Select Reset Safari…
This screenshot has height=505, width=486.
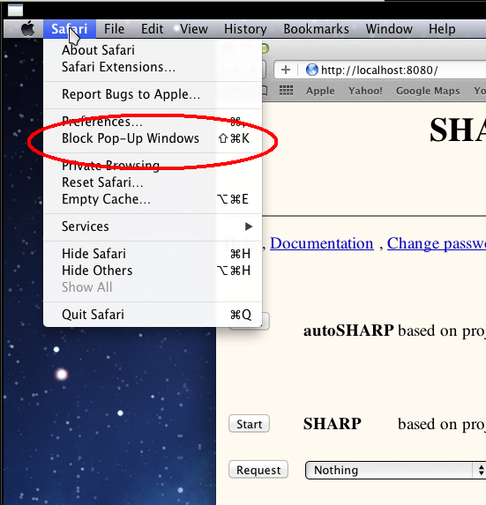[153, 182]
